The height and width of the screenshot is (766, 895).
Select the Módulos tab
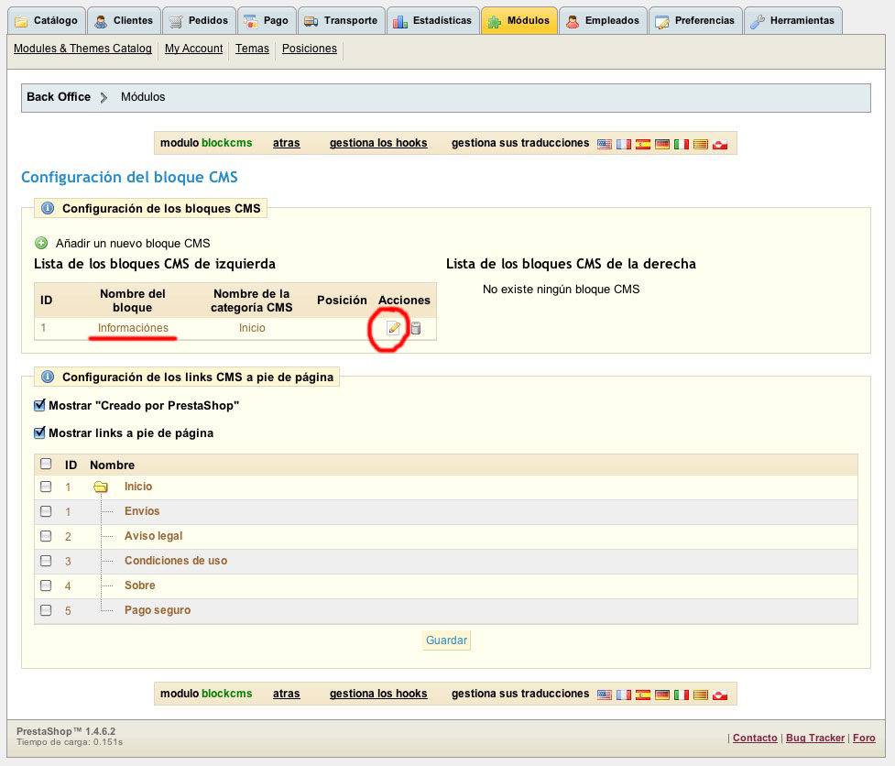[519, 20]
